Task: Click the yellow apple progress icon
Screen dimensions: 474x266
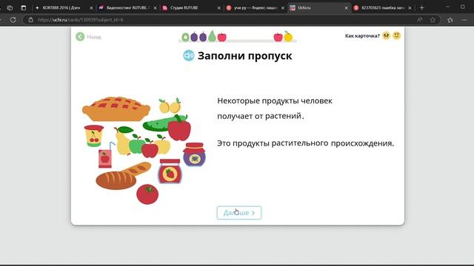Action: pyautogui.click(x=288, y=36)
